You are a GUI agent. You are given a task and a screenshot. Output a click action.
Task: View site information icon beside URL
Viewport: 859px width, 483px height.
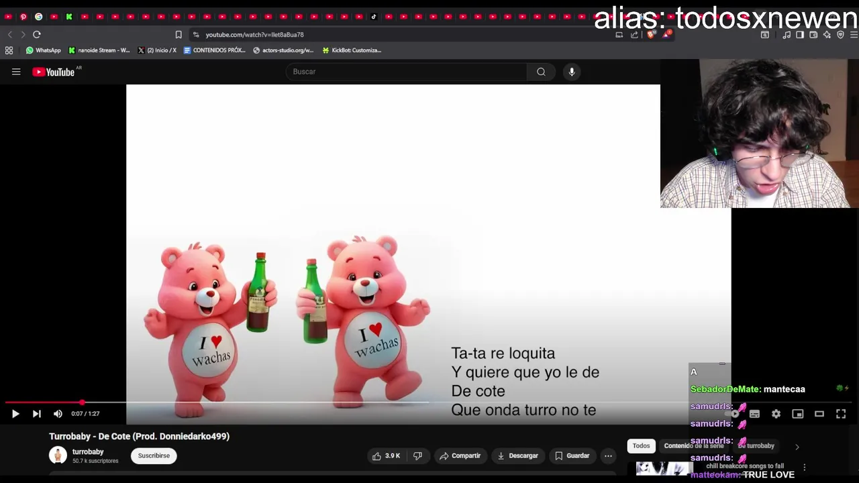196,35
